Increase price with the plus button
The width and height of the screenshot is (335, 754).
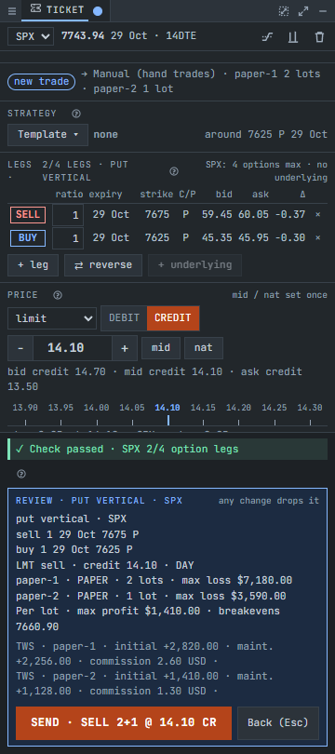[x=125, y=348]
